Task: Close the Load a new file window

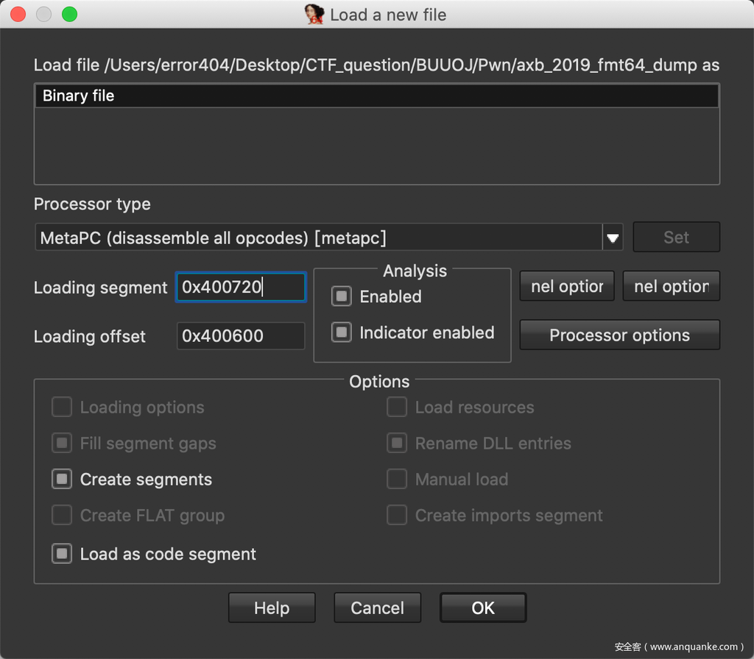Action: [x=18, y=15]
